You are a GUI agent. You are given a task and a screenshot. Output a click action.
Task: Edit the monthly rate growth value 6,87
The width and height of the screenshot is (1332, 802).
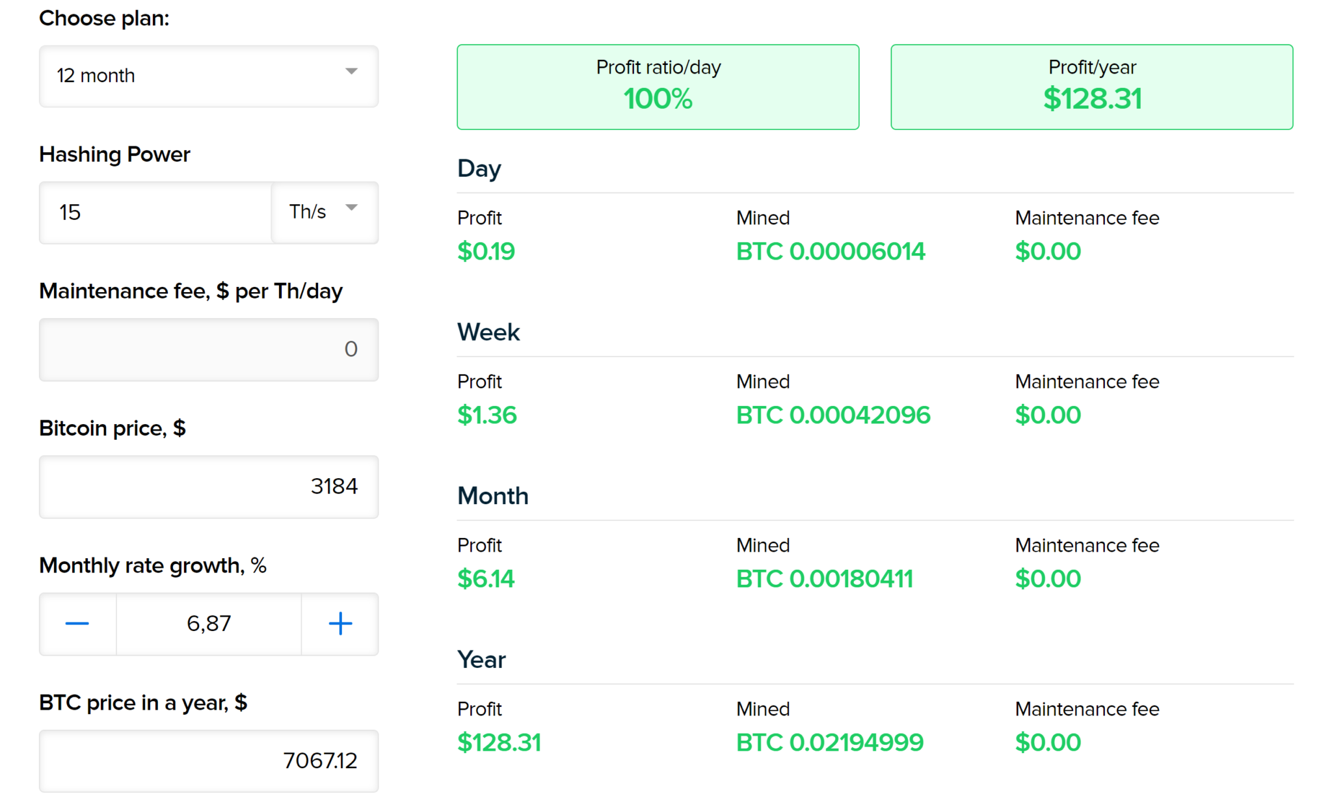point(208,624)
